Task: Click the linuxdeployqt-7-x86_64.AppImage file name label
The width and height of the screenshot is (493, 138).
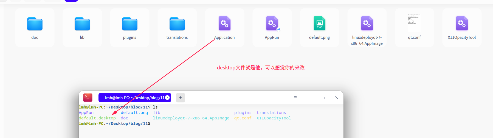Action: [367, 40]
